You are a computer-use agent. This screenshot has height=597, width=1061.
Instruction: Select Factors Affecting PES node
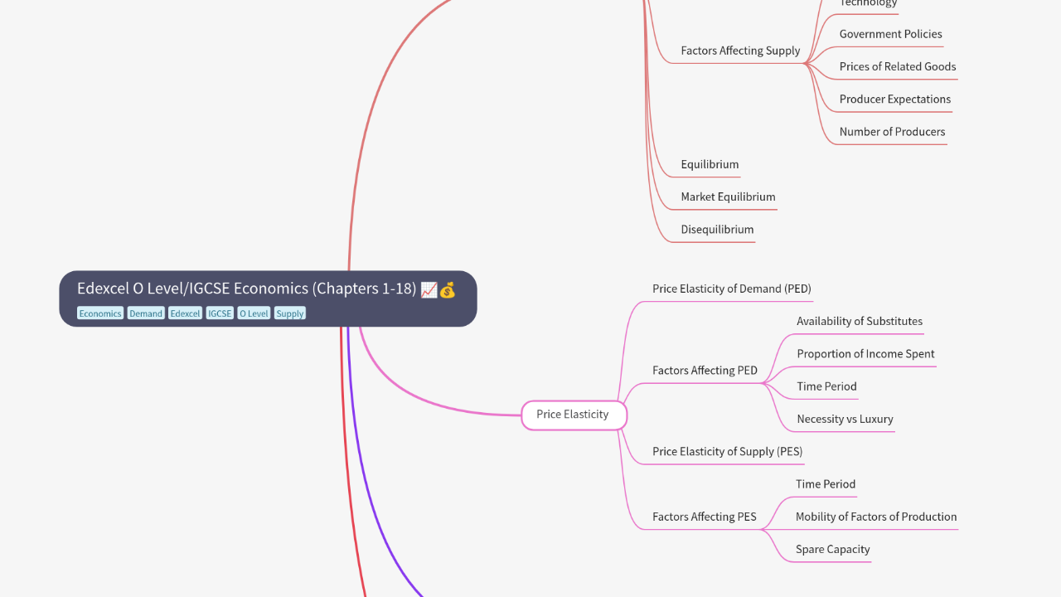(x=704, y=517)
